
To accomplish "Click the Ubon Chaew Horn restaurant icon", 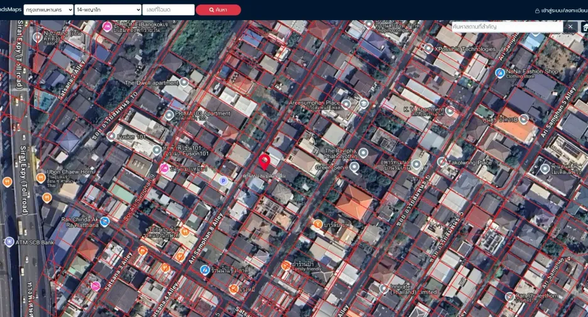I will pos(41,178).
